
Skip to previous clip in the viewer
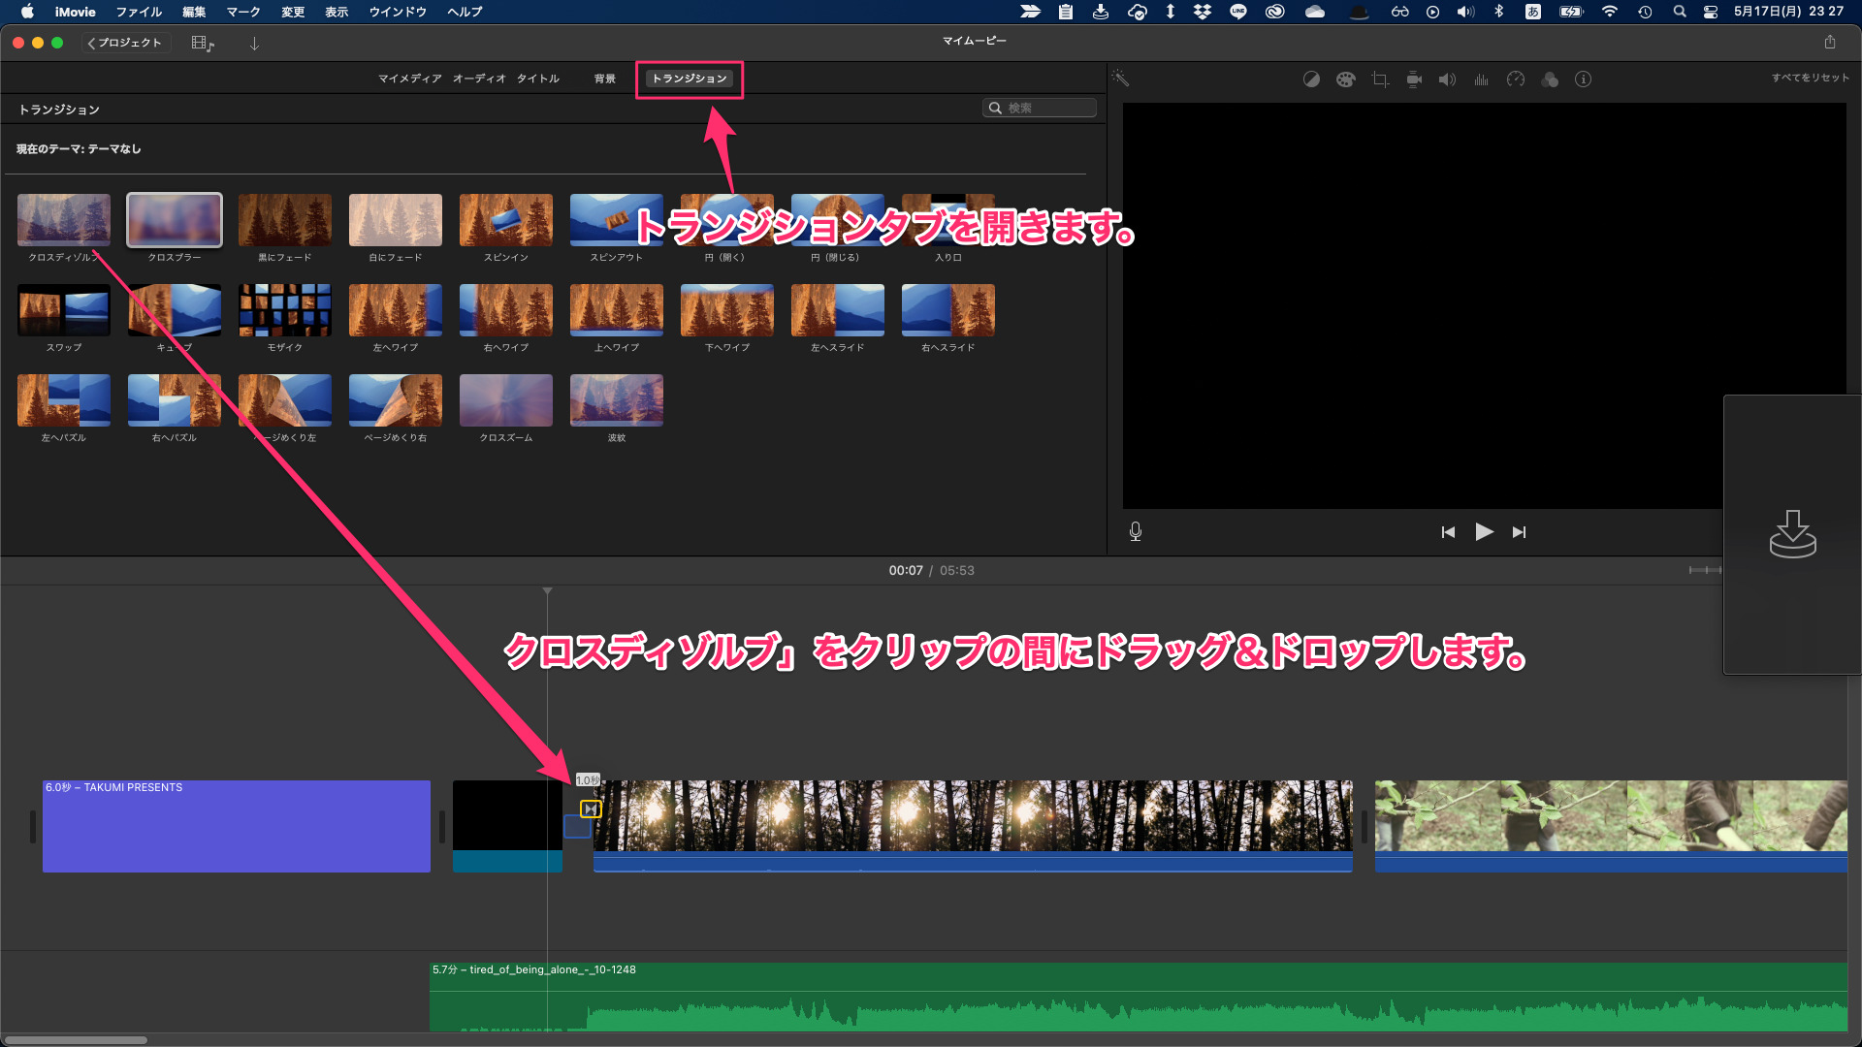(x=1448, y=532)
